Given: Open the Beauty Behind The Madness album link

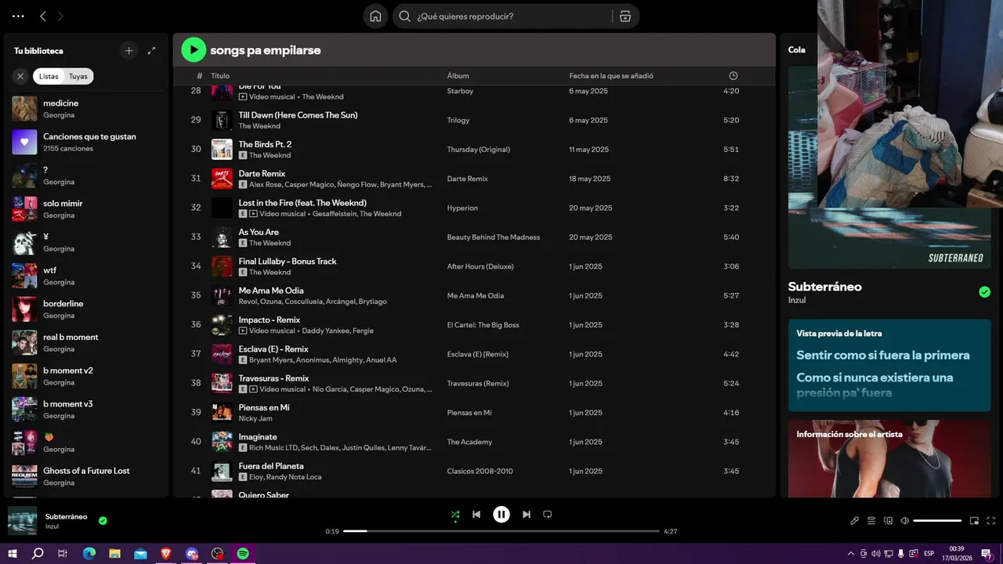Looking at the screenshot, I should (x=494, y=237).
